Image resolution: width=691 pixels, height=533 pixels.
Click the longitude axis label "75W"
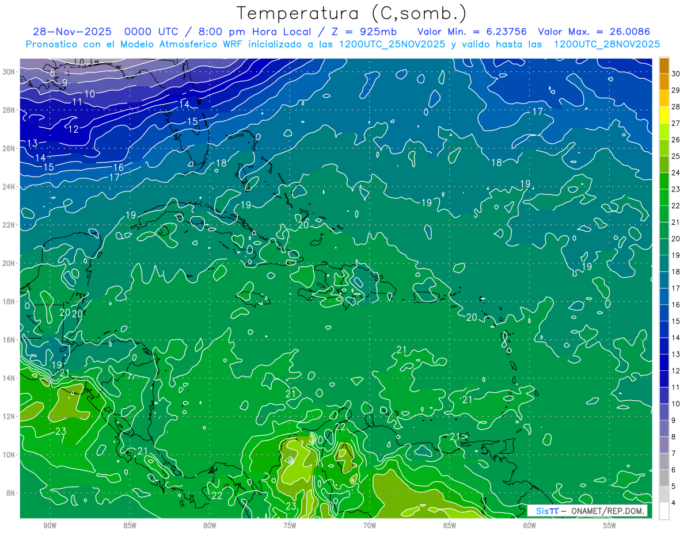(x=290, y=526)
